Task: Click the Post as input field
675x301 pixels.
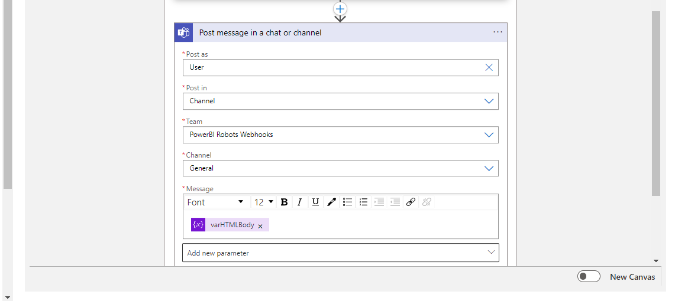Action: [x=341, y=67]
